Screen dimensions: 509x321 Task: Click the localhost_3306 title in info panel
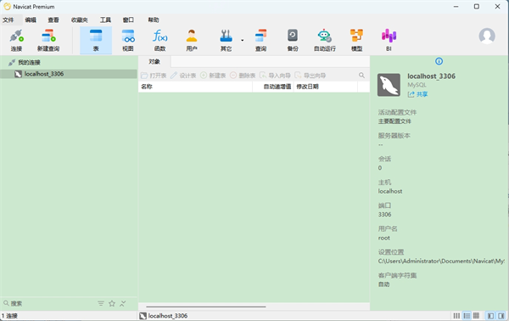(x=432, y=76)
